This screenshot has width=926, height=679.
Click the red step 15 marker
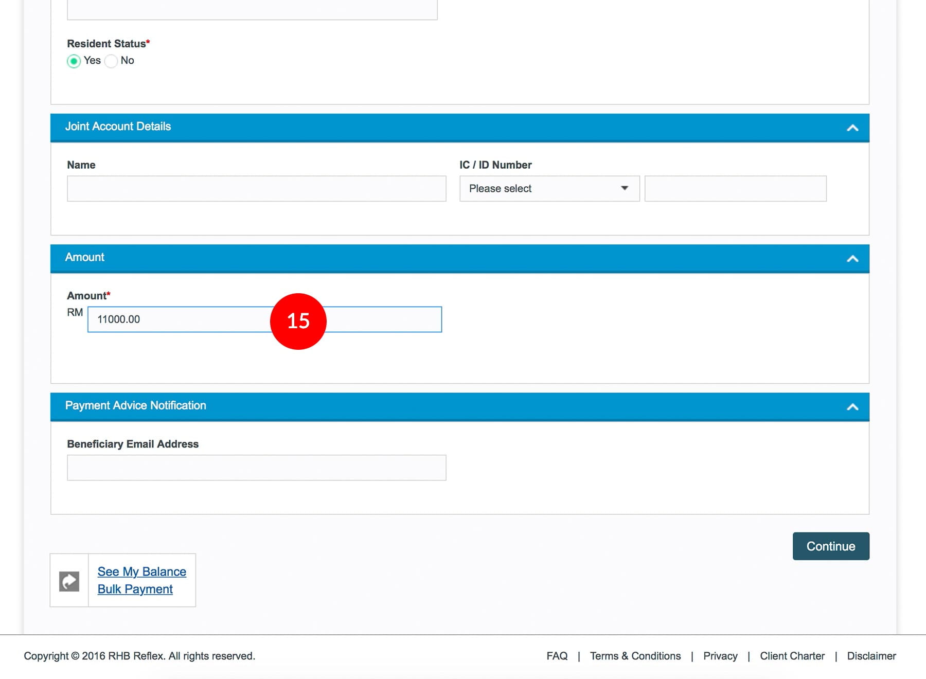tap(298, 321)
